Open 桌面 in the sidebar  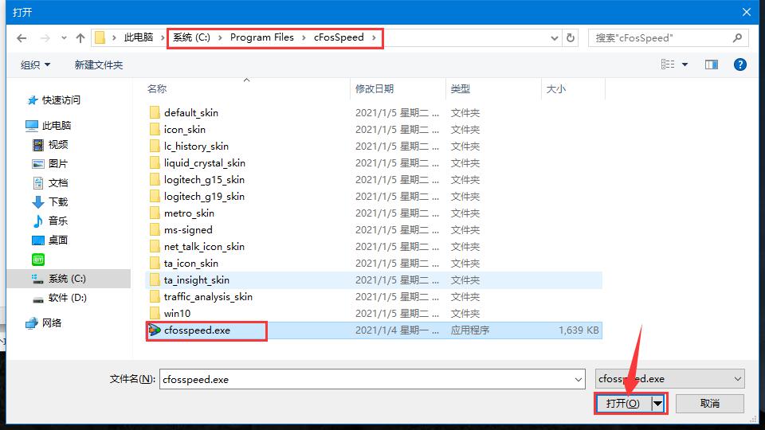(58, 240)
